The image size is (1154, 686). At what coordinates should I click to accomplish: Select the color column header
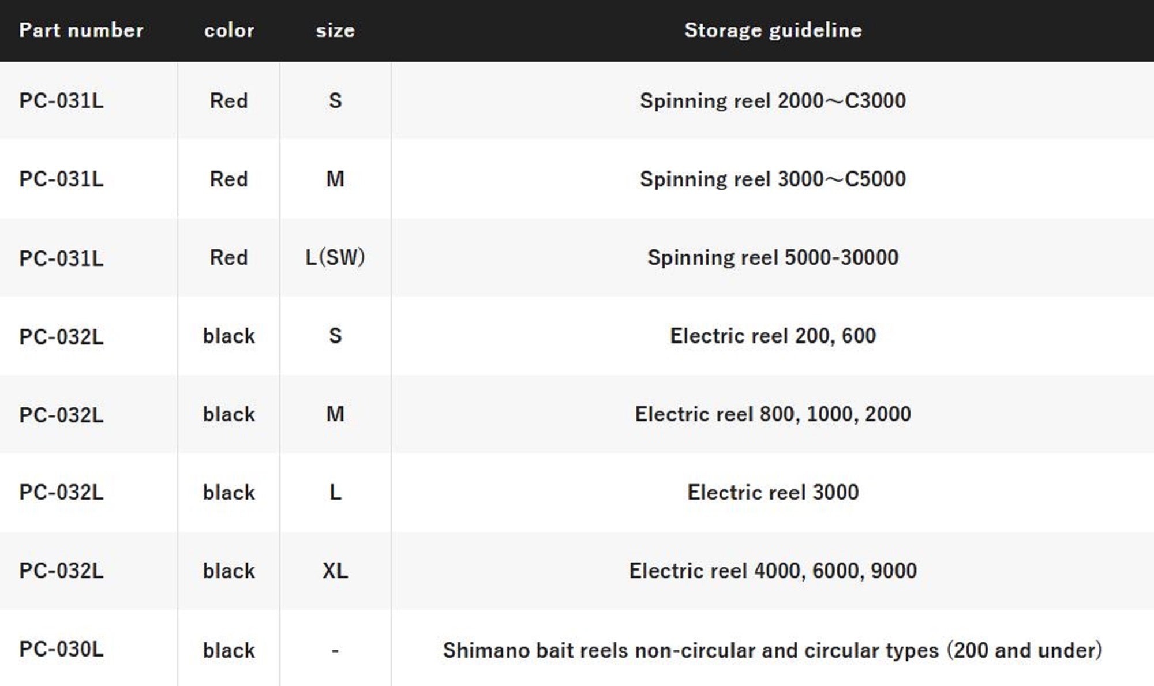coord(229,30)
